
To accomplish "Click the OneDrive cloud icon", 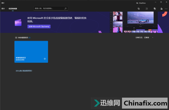I will click(x=137, y=3).
